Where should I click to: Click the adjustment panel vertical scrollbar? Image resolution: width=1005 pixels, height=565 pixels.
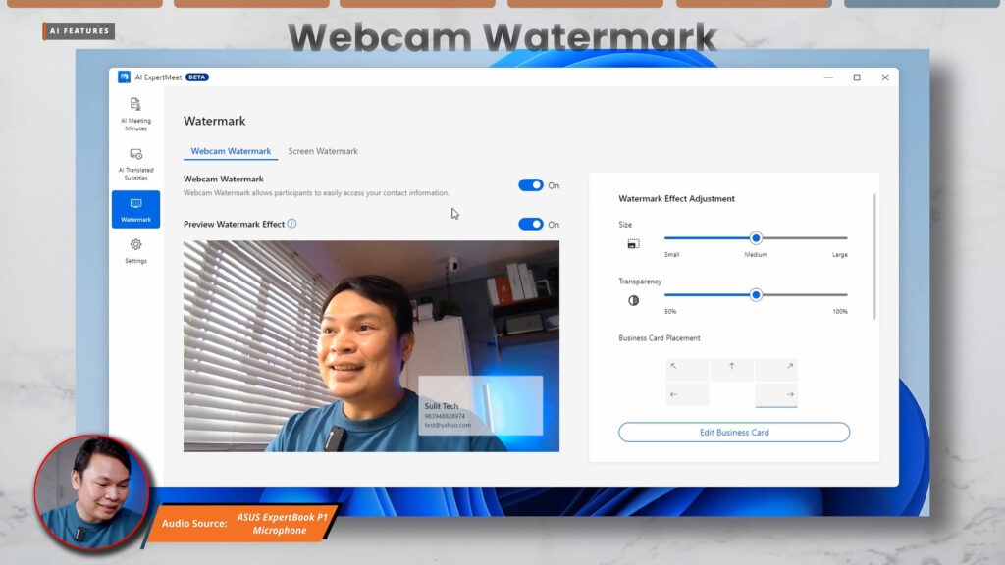873,255
